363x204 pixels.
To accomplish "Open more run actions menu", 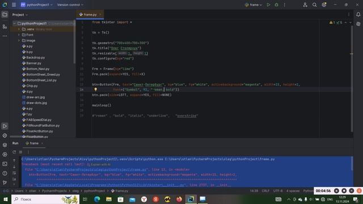I will pos(285,5).
